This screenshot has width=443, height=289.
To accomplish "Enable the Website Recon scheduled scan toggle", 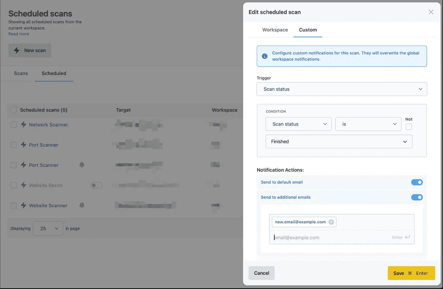I will [x=96, y=185].
